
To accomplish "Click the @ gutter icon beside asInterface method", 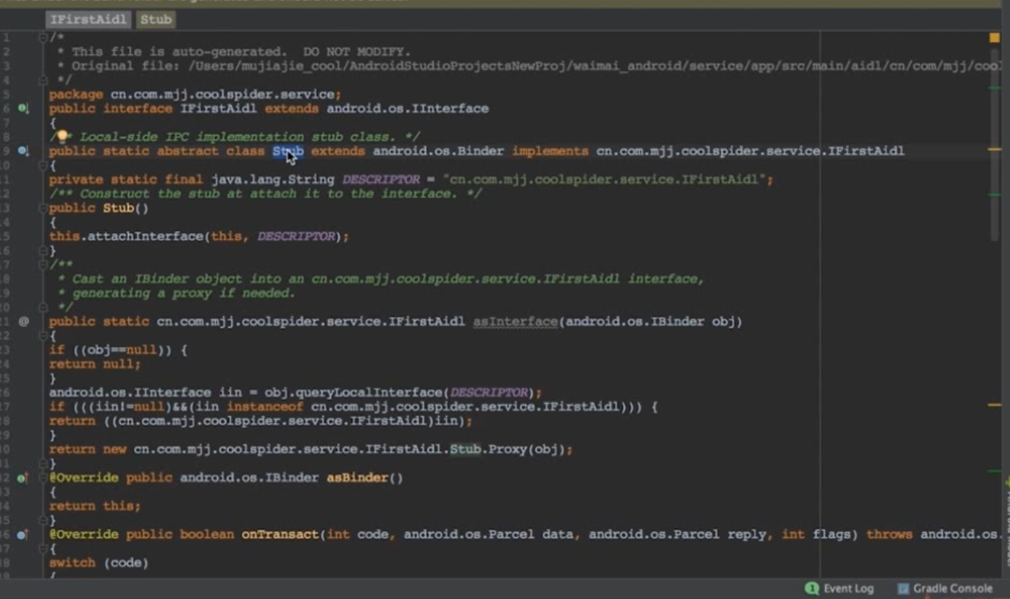I will pyautogui.click(x=23, y=322).
